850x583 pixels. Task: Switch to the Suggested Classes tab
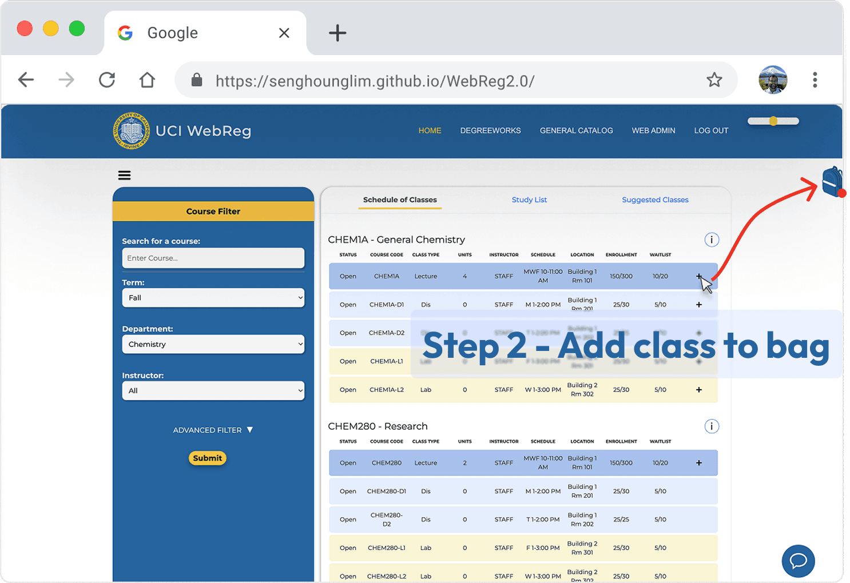[655, 200]
